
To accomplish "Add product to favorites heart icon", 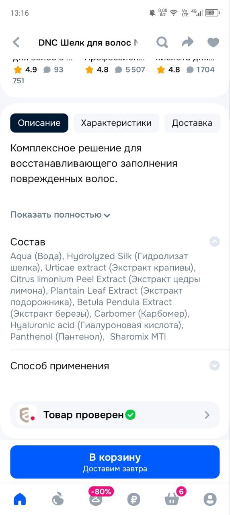I will point(213,42).
